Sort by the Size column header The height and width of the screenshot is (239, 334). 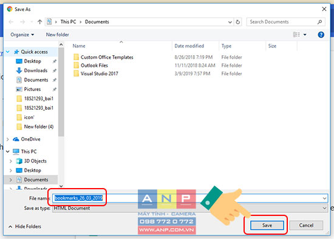tap(272, 46)
